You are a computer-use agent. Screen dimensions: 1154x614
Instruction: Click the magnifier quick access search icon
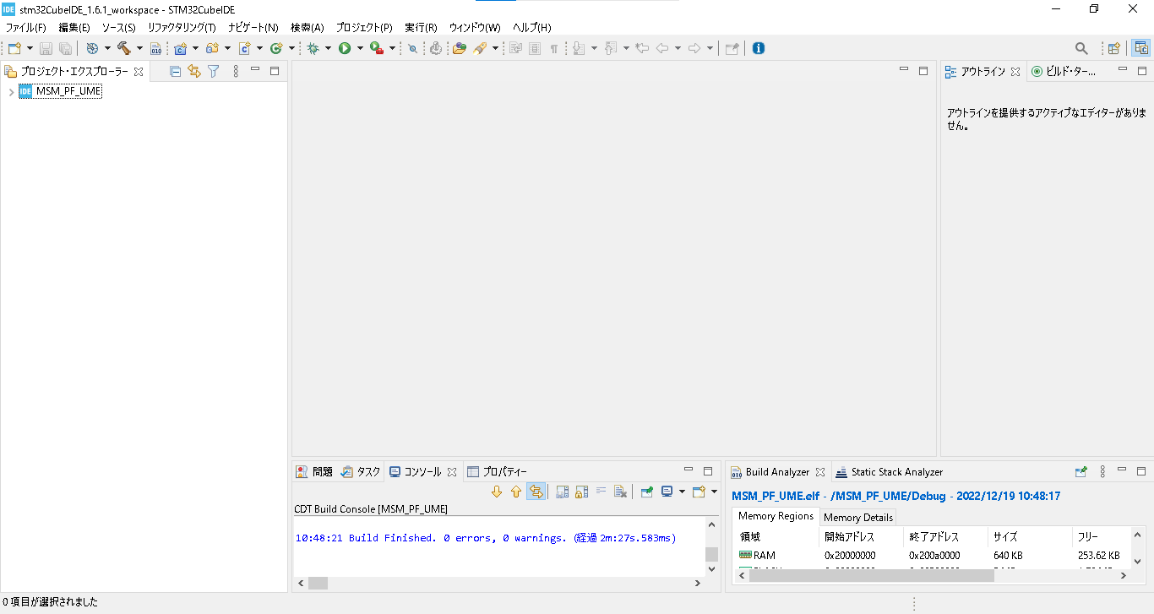click(1081, 48)
